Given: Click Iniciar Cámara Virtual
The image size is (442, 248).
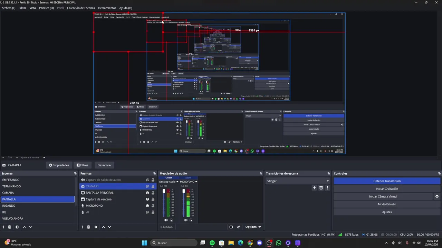Looking at the screenshot, I should tap(383, 196).
